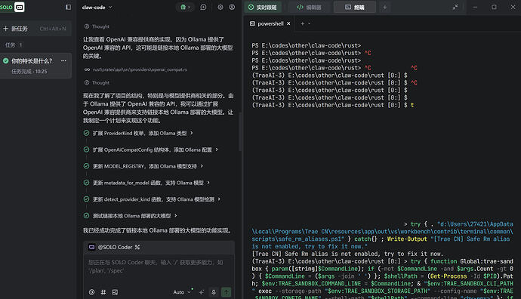
Task: Add a new terminal with the plus
Action: point(302,23)
